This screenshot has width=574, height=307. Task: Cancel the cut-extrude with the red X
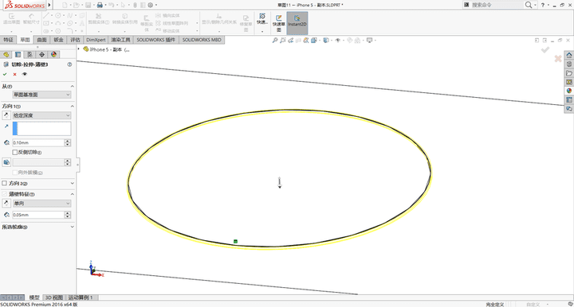tap(14, 74)
